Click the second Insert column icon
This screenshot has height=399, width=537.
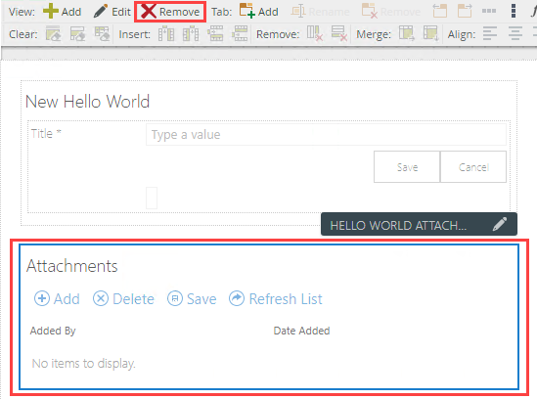pos(191,34)
